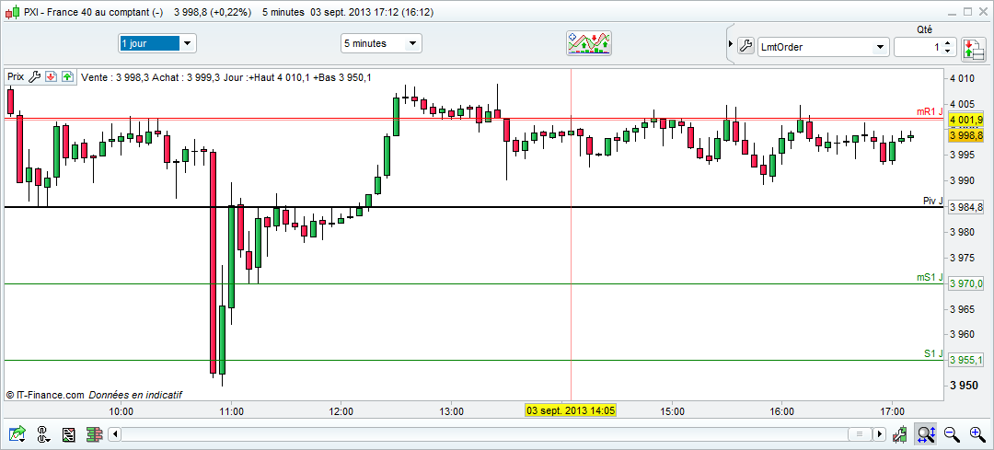Click the orange 3 998,8 price tag

tap(965, 135)
